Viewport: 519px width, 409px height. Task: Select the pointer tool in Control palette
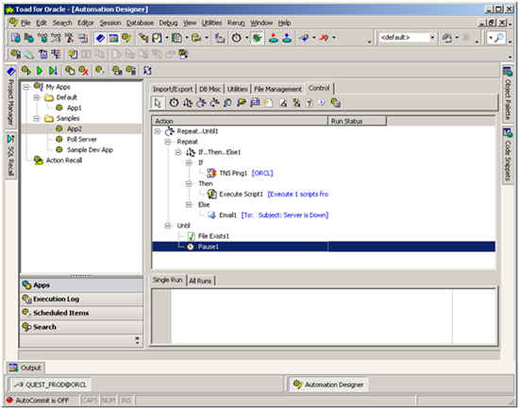158,103
